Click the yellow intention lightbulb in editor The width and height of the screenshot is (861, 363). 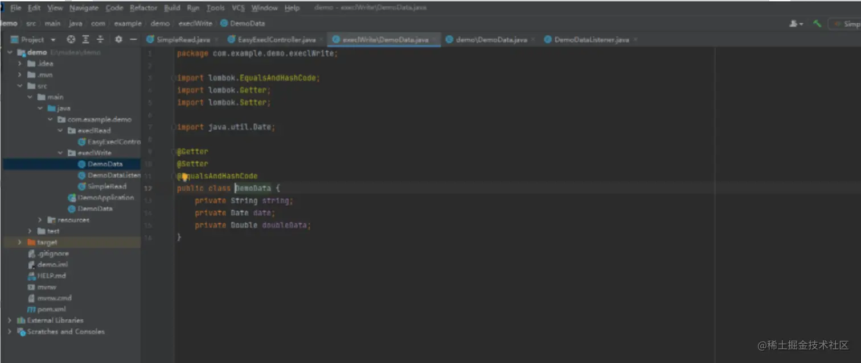(184, 177)
